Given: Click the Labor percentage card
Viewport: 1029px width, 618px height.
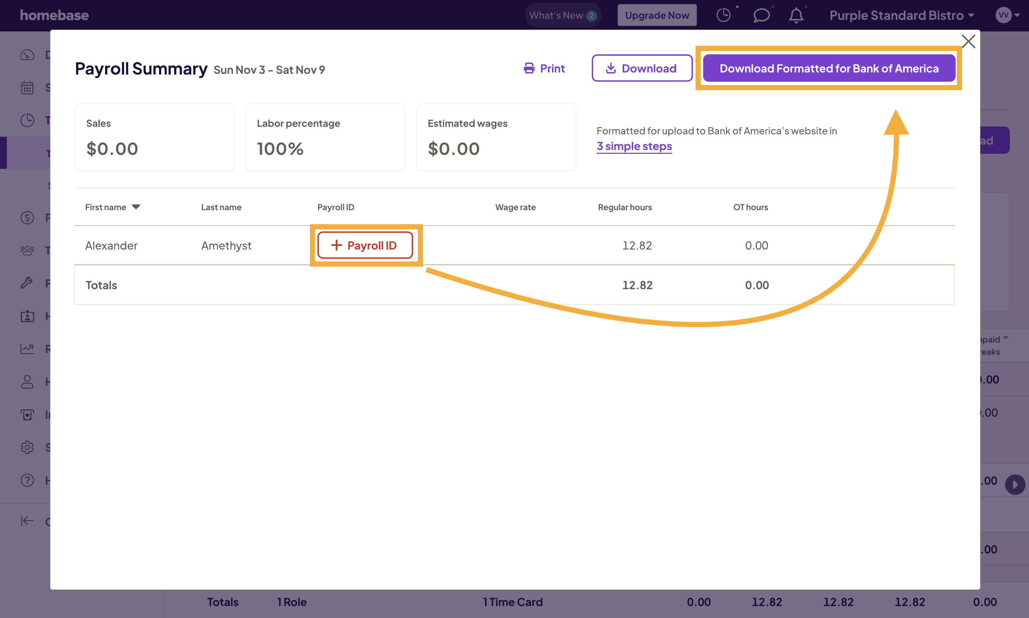Looking at the screenshot, I should (x=325, y=137).
